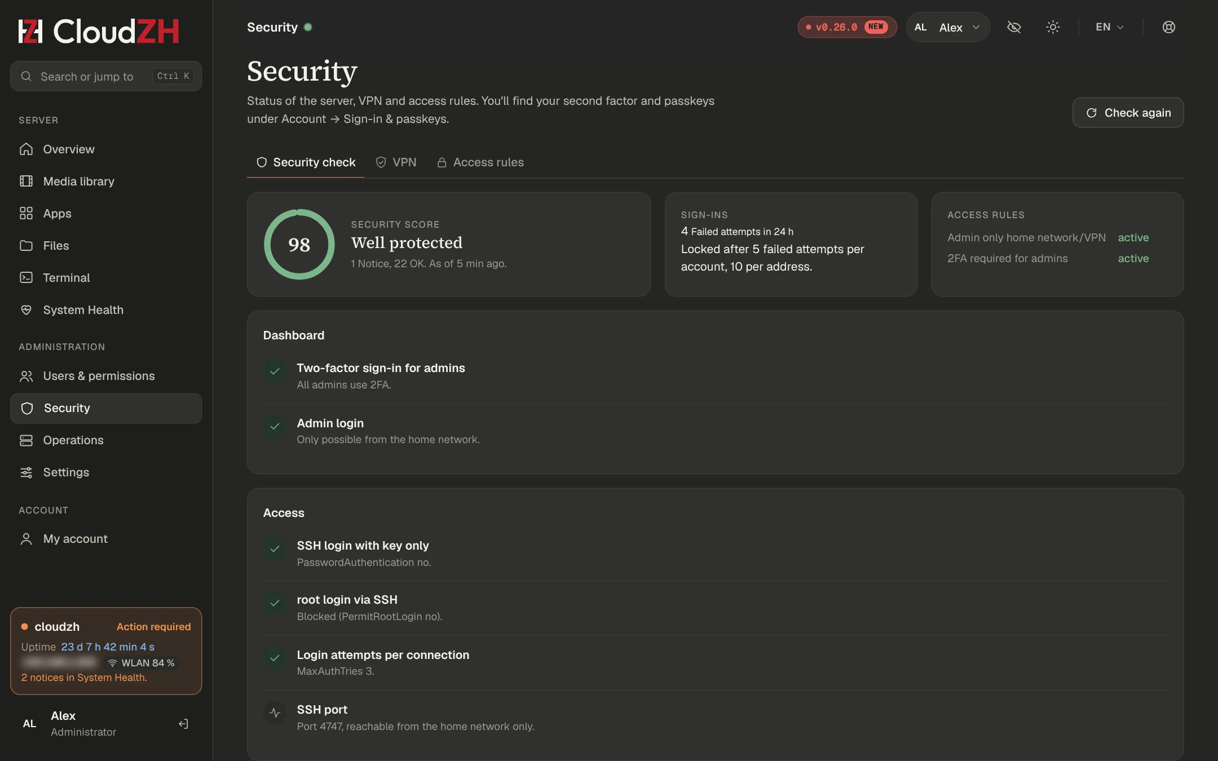Switch theme using the sun icon
1218x761 pixels.
[x=1053, y=27]
